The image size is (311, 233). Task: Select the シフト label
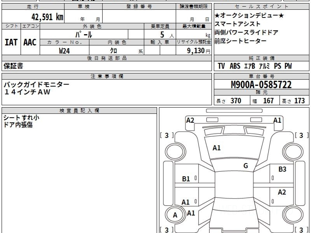click(11, 26)
